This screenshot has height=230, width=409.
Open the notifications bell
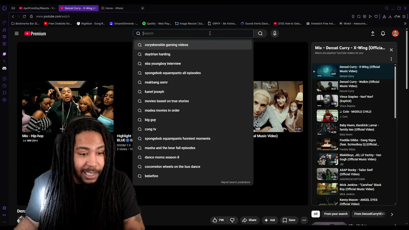click(383, 33)
